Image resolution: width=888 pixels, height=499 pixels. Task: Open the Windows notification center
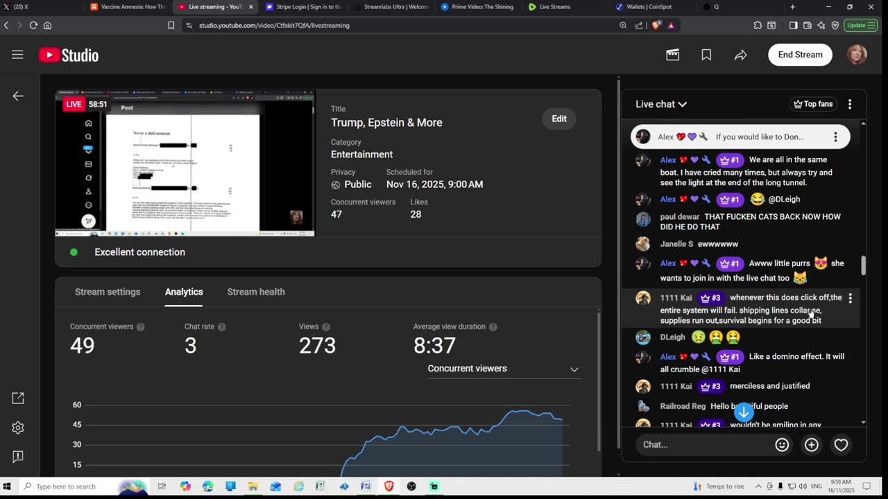(x=866, y=487)
